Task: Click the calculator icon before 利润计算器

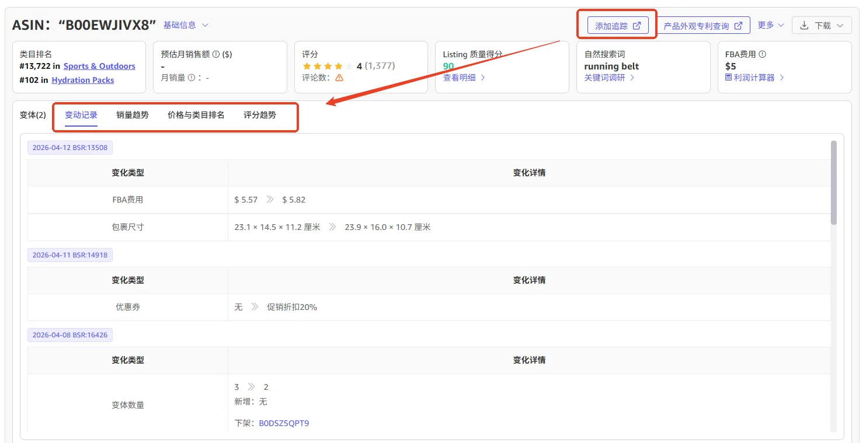Action: tap(728, 78)
